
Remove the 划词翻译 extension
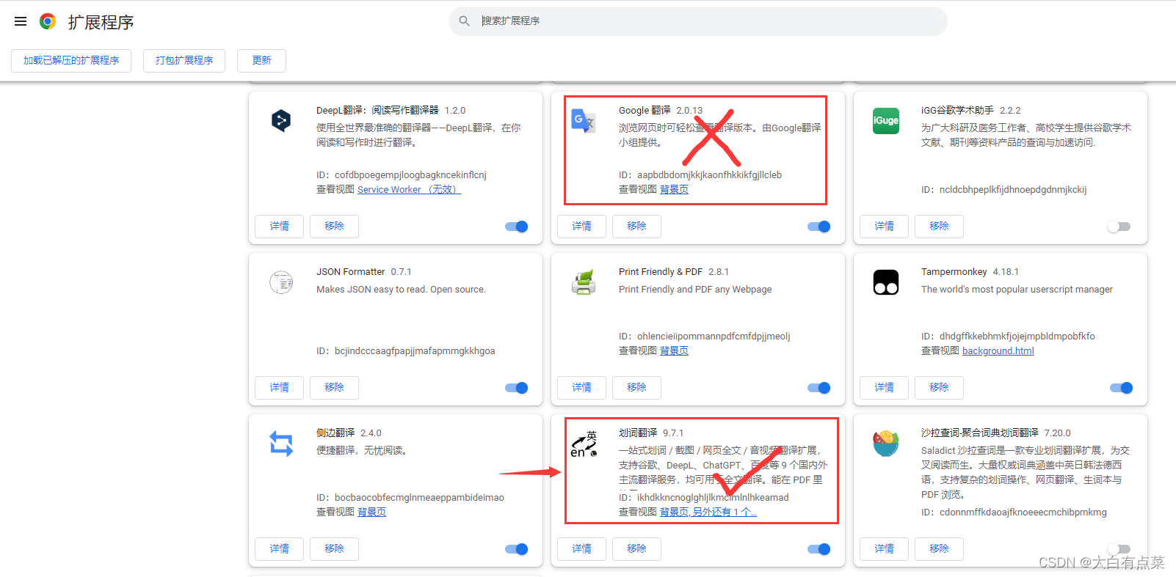(636, 549)
